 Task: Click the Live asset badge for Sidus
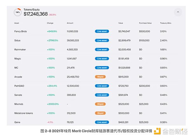pos(102,41)
